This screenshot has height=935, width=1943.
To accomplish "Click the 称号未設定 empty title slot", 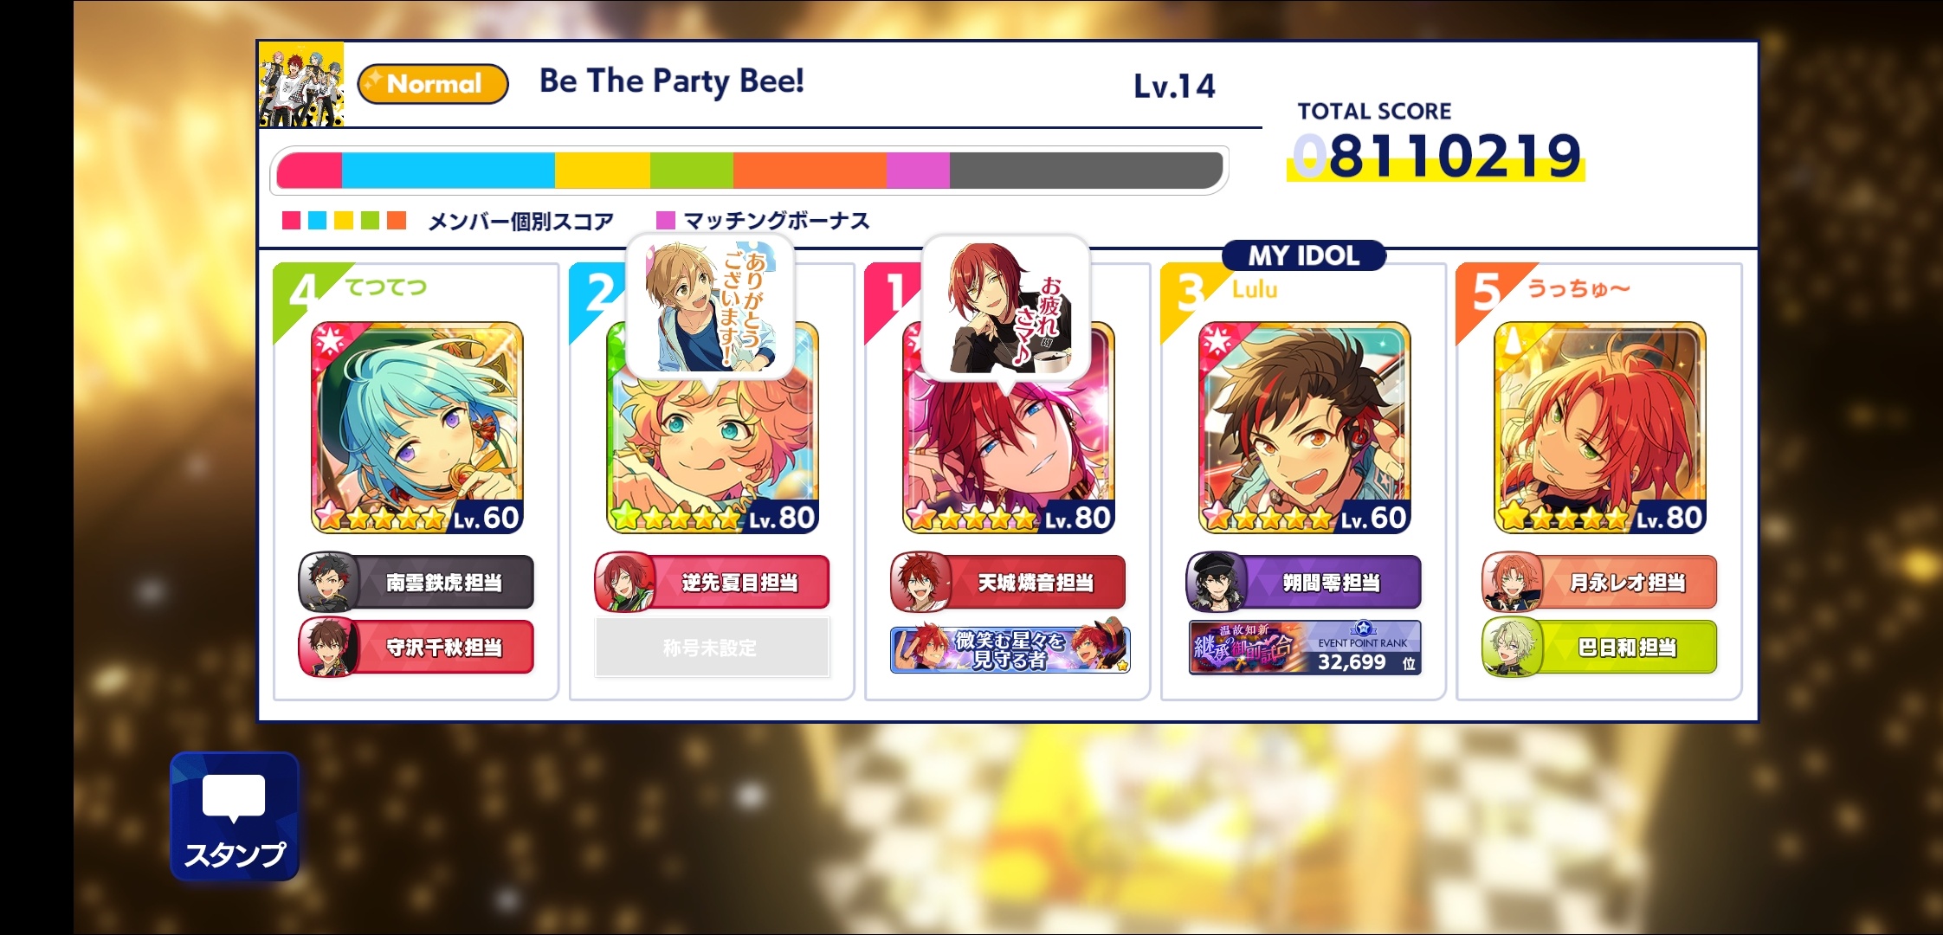I will pyautogui.click(x=712, y=647).
